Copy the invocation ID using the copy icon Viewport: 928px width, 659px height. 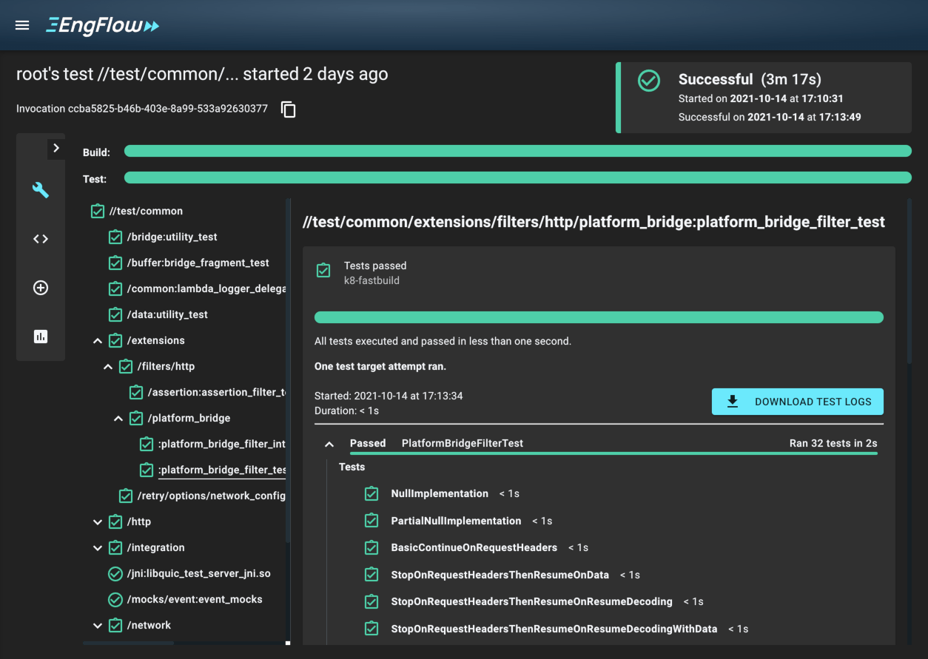click(x=288, y=109)
